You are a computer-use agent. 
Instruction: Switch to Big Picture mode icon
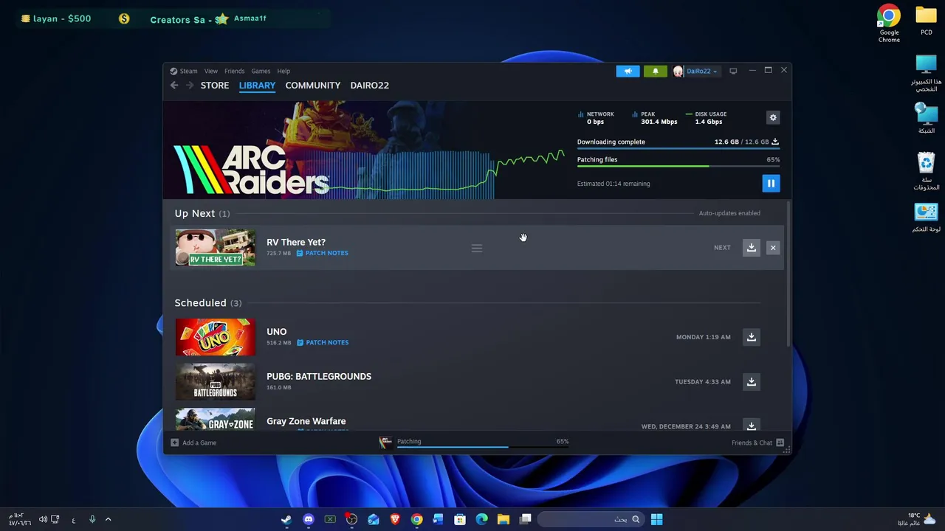coord(733,71)
